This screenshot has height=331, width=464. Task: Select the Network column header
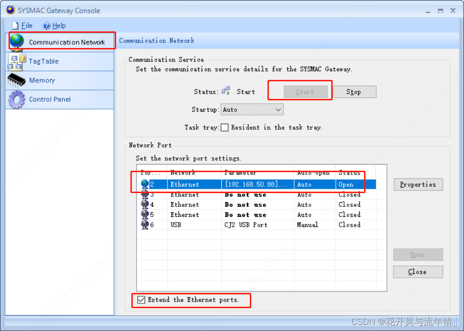pos(195,173)
